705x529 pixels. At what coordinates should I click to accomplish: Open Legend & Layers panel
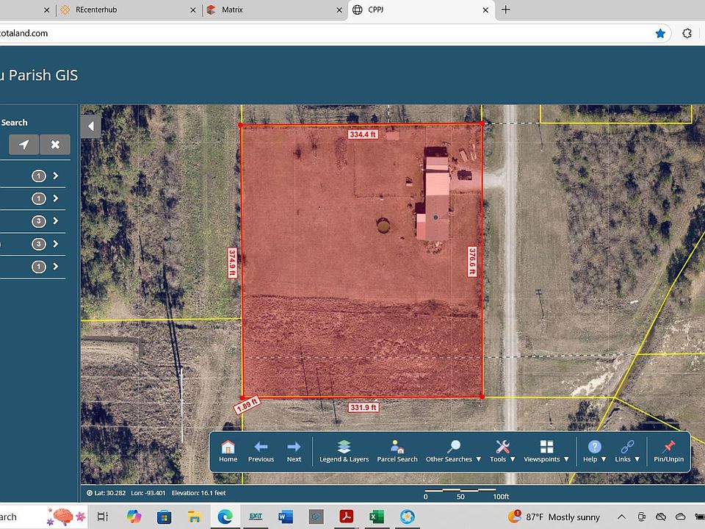(344, 450)
